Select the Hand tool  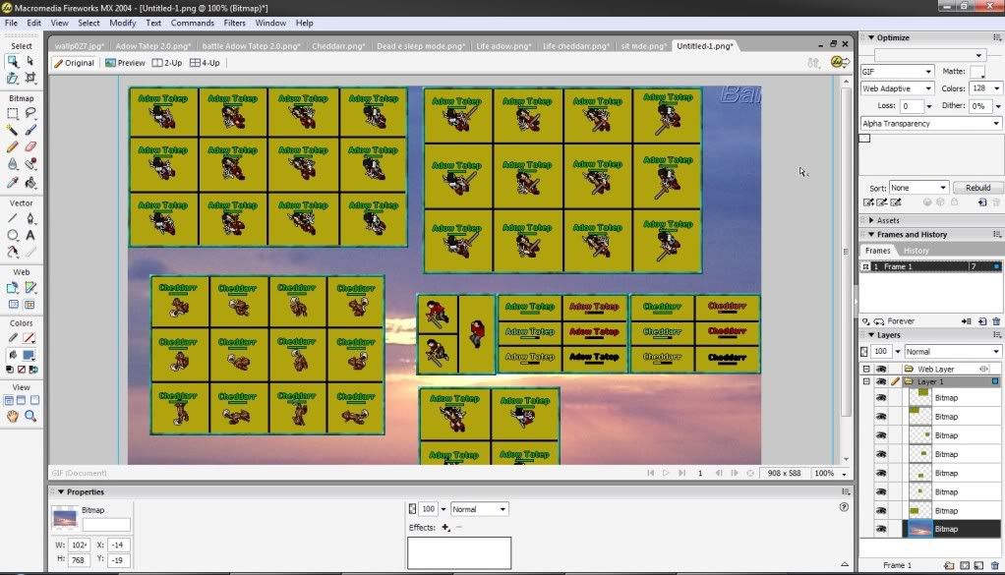click(x=13, y=417)
